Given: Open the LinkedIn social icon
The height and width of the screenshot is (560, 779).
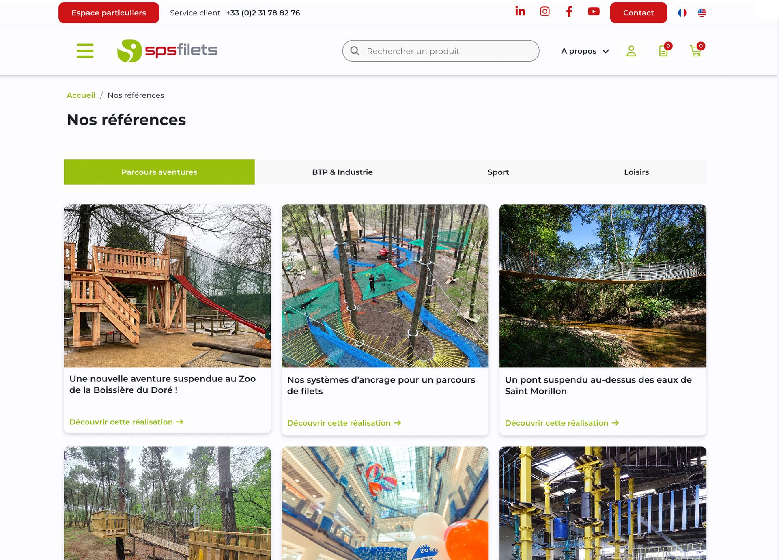Looking at the screenshot, I should pos(520,11).
